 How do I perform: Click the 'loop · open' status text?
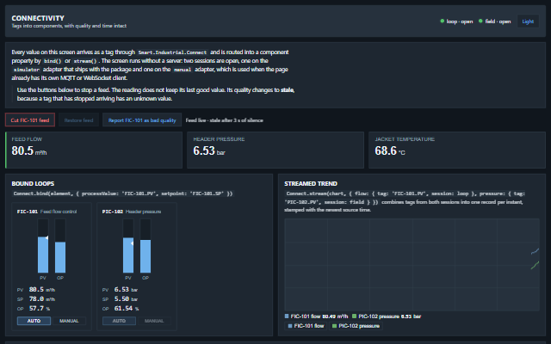pyautogui.click(x=459, y=21)
